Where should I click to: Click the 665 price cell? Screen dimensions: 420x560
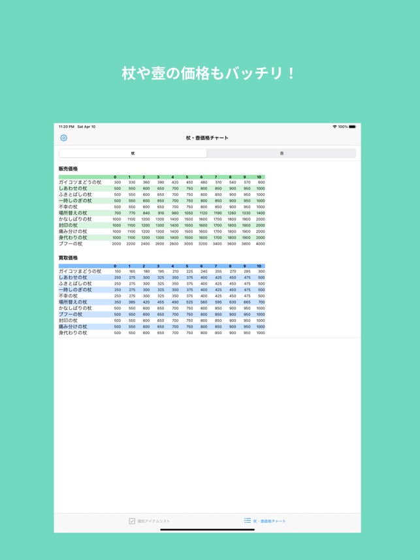click(247, 302)
